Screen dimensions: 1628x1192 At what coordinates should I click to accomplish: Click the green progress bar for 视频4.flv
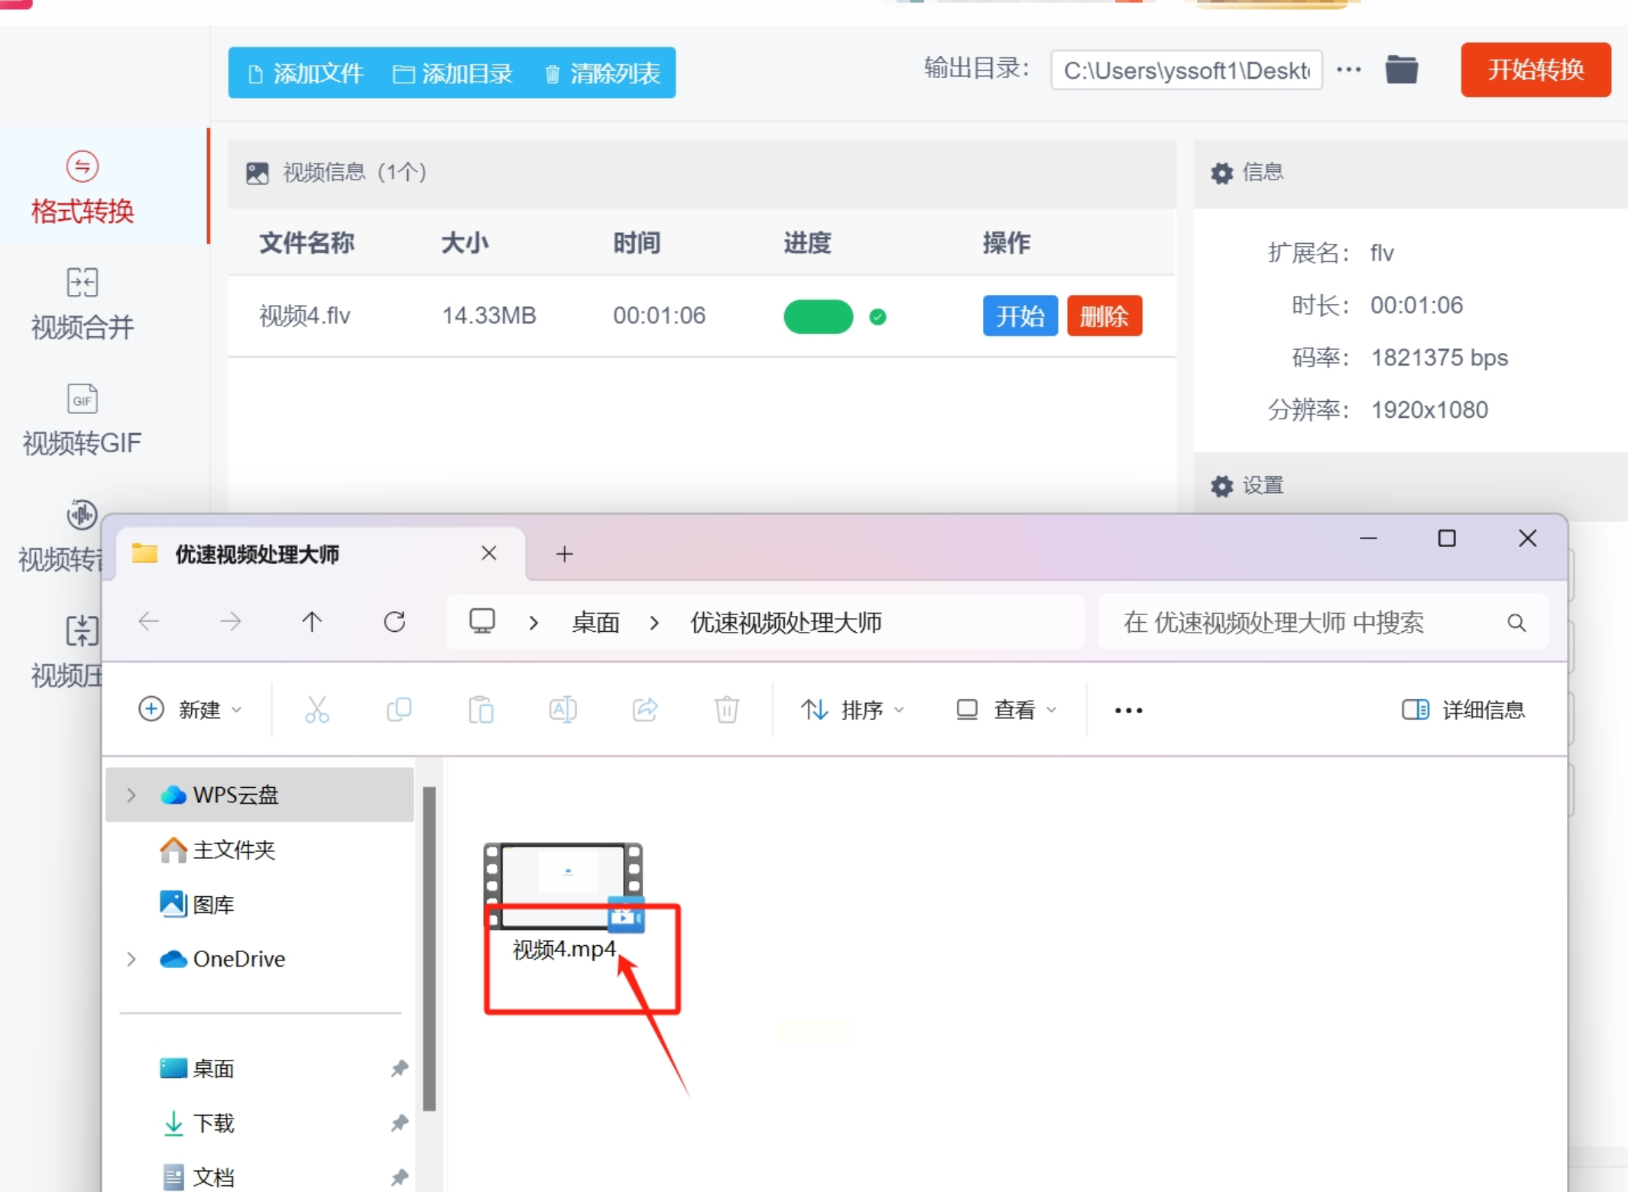tap(818, 316)
